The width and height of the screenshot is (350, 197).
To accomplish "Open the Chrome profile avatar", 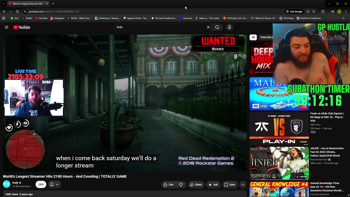I will (x=339, y=11).
